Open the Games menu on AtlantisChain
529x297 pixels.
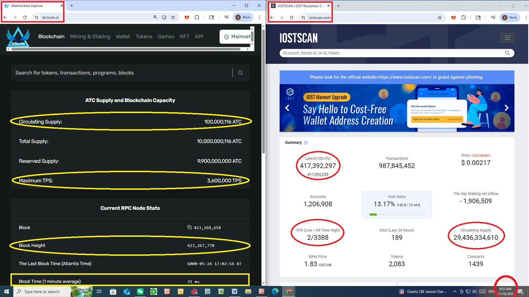point(166,37)
